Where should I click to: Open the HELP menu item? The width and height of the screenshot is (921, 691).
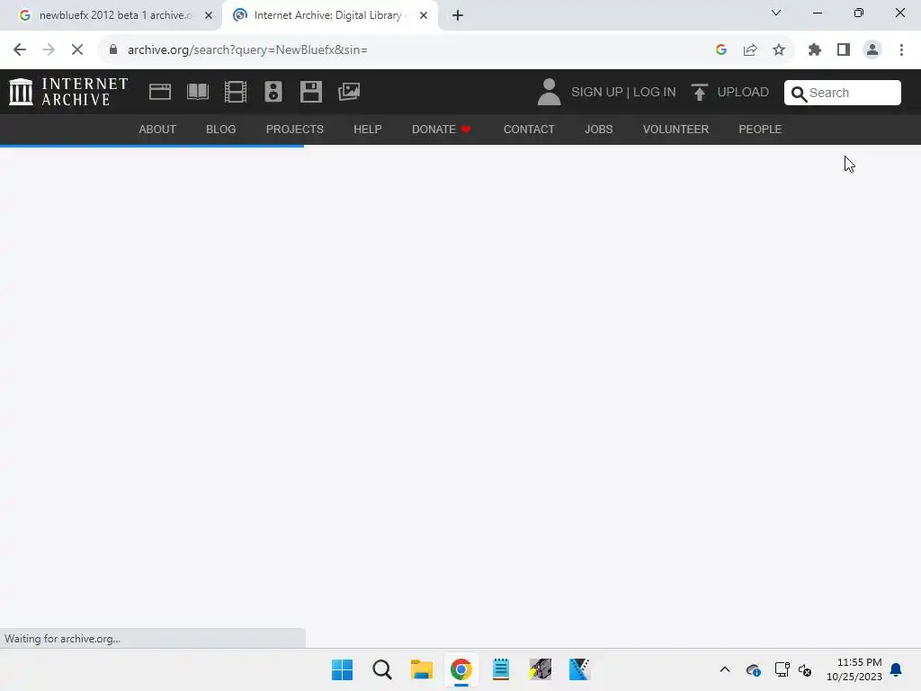[368, 130]
